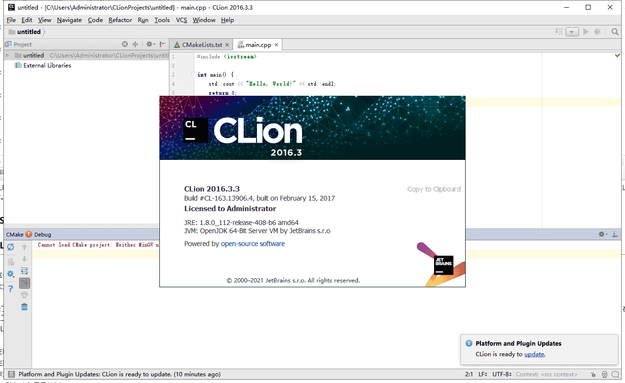The height and width of the screenshot is (383, 625).
Task: Open the run configurations dropdown
Action: pyautogui.click(x=572, y=31)
